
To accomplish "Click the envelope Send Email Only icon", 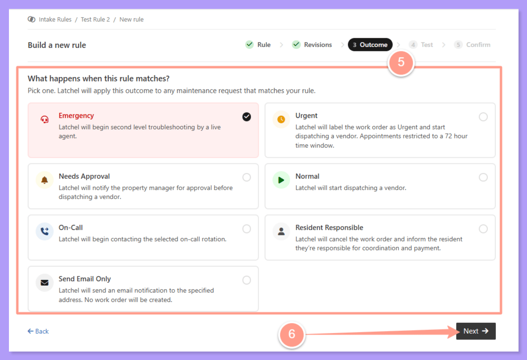I will click(x=44, y=283).
